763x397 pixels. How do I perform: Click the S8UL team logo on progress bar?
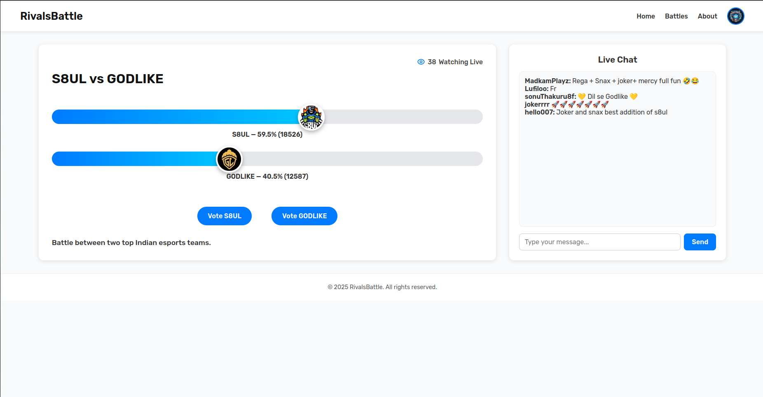pos(311,117)
